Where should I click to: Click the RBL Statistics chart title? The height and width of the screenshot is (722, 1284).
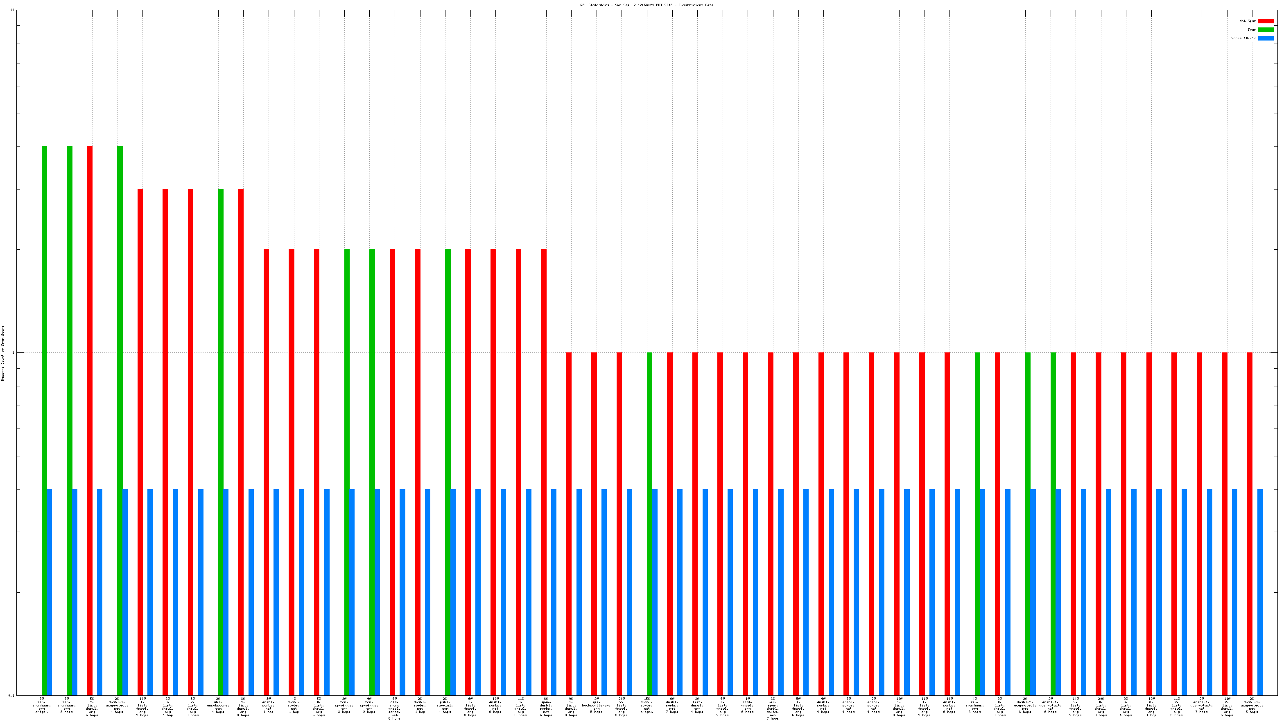pos(646,5)
